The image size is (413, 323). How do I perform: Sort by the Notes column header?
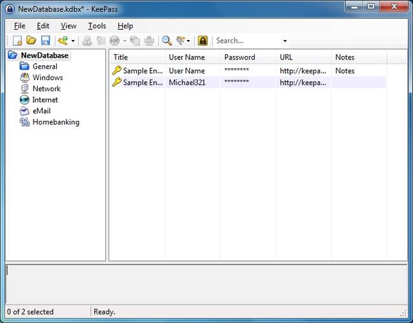pyautogui.click(x=359, y=57)
